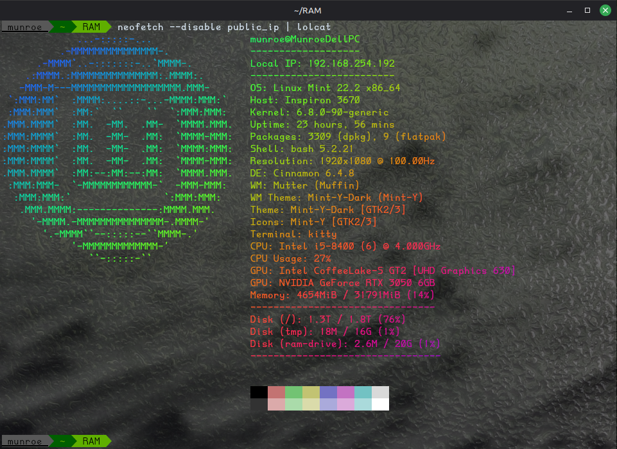Click the Memory usage line
617x449 pixels.
point(342,295)
